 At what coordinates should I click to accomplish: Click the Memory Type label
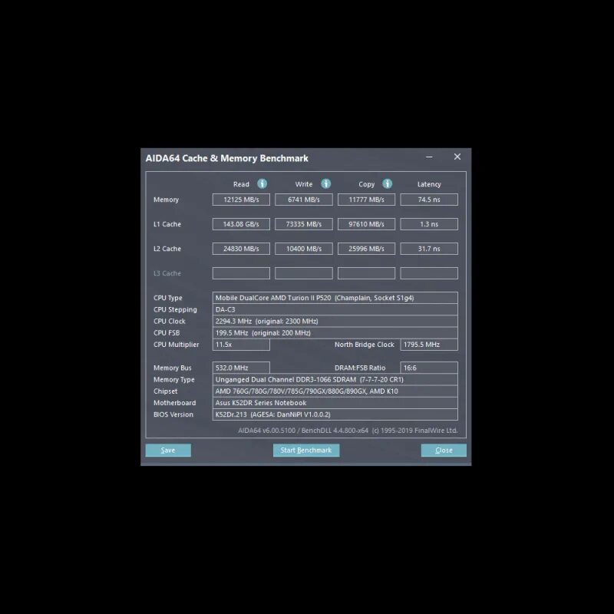point(174,380)
